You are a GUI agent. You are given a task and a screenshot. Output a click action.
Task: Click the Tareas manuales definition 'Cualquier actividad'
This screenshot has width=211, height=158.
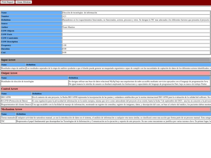(114, 117)
